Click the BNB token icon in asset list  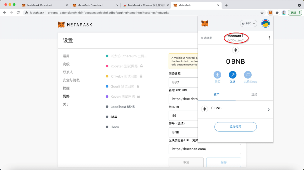205,109
